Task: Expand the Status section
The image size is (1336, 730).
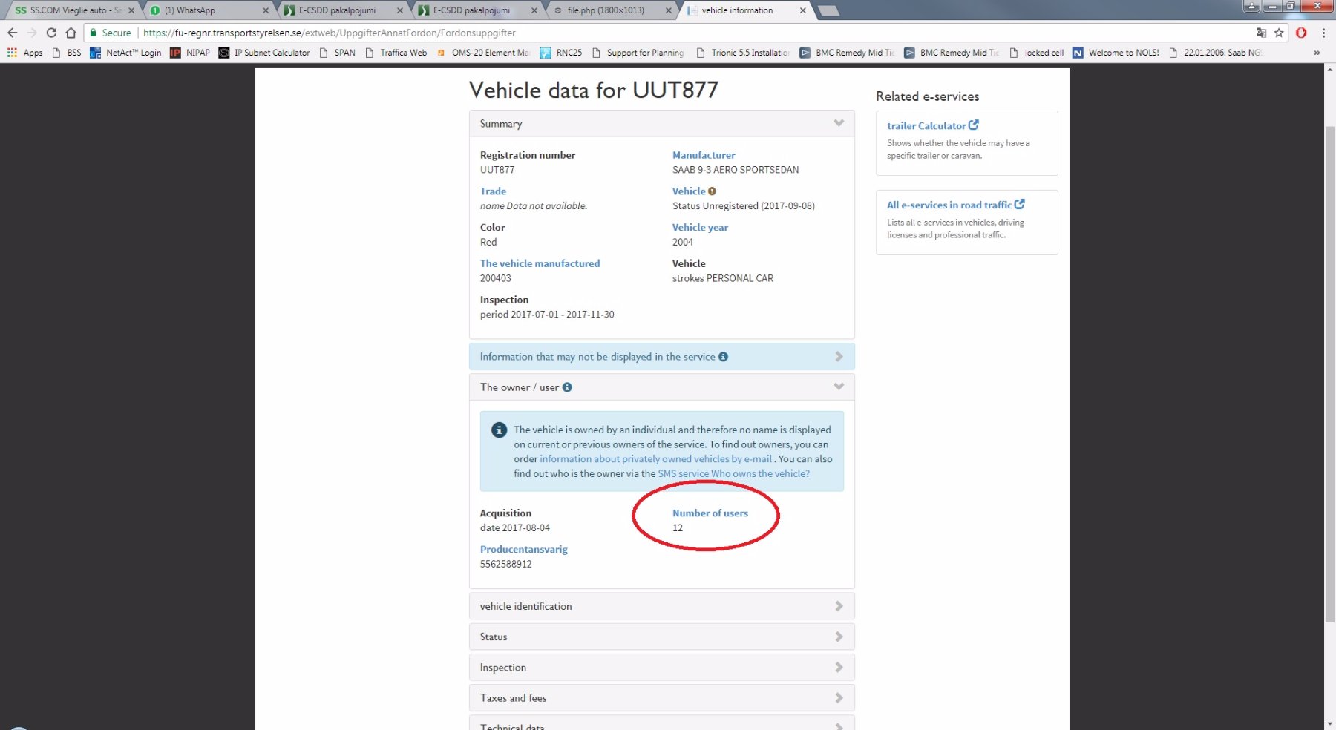Action: pos(661,637)
